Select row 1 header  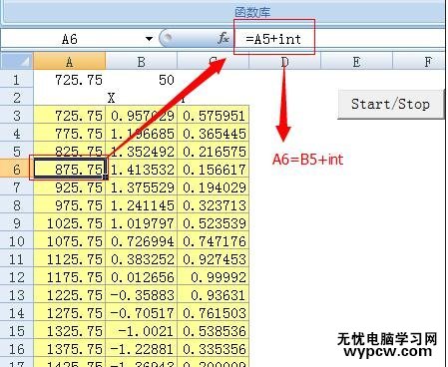pos(17,80)
